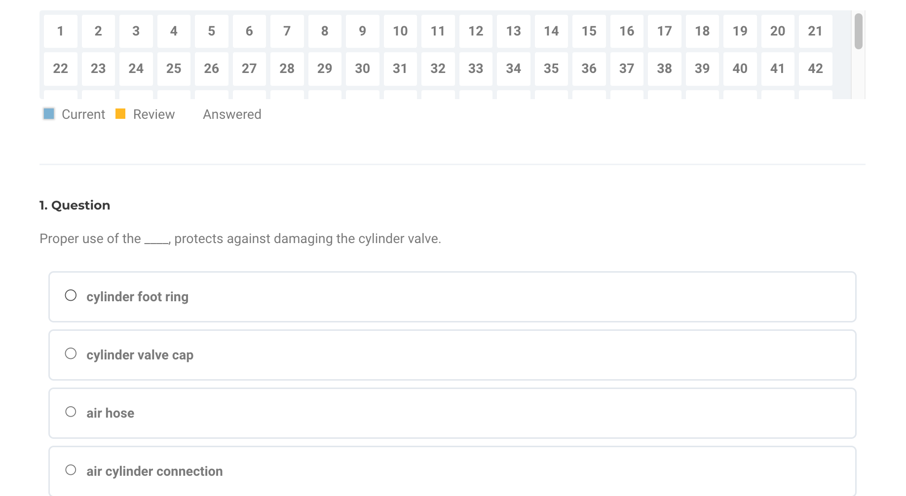Jump to question 2
Image resolution: width=906 pixels, height=496 pixels.
[x=98, y=31]
